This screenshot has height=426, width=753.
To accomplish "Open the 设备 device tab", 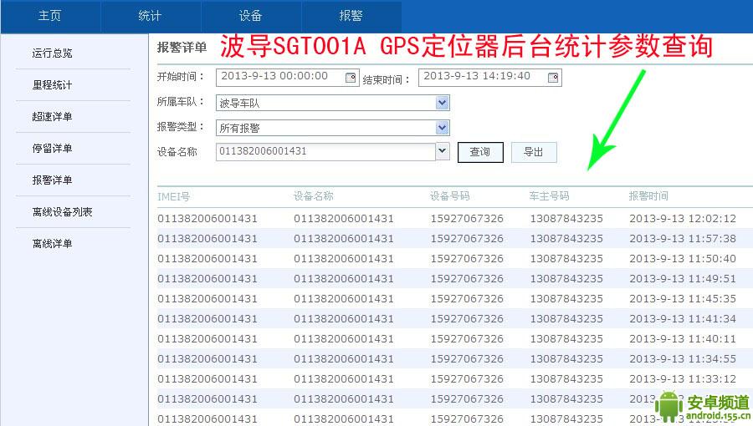I will pyautogui.click(x=251, y=16).
